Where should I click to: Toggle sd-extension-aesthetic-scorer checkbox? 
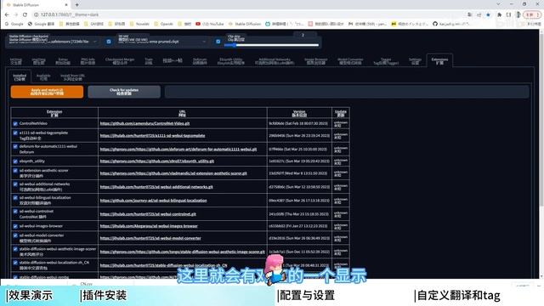(x=15, y=171)
